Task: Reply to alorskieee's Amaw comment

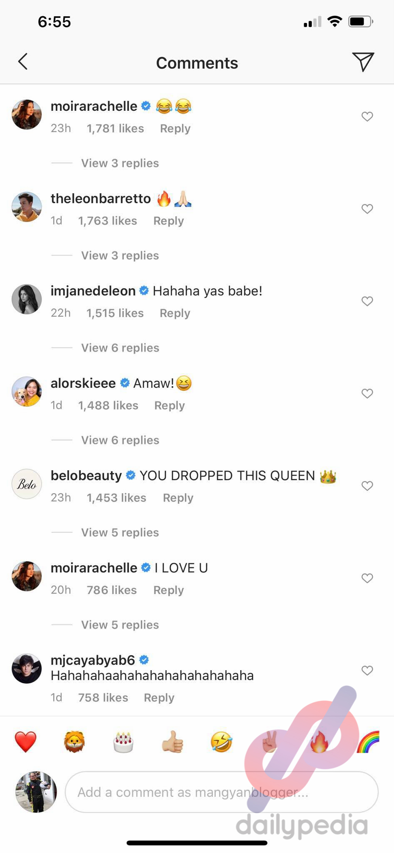Action: (170, 405)
